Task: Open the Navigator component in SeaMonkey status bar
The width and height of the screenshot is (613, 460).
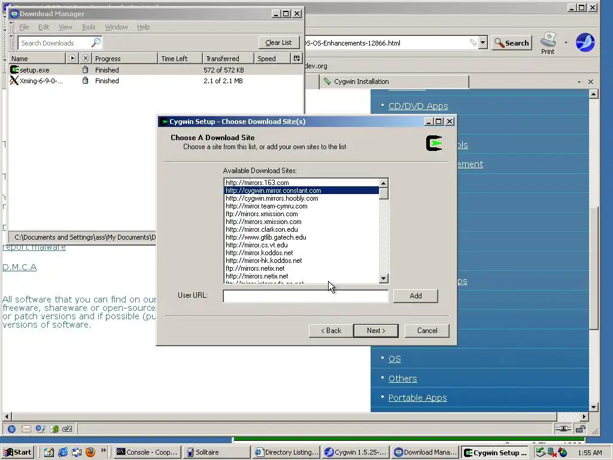Action: [x=12, y=429]
